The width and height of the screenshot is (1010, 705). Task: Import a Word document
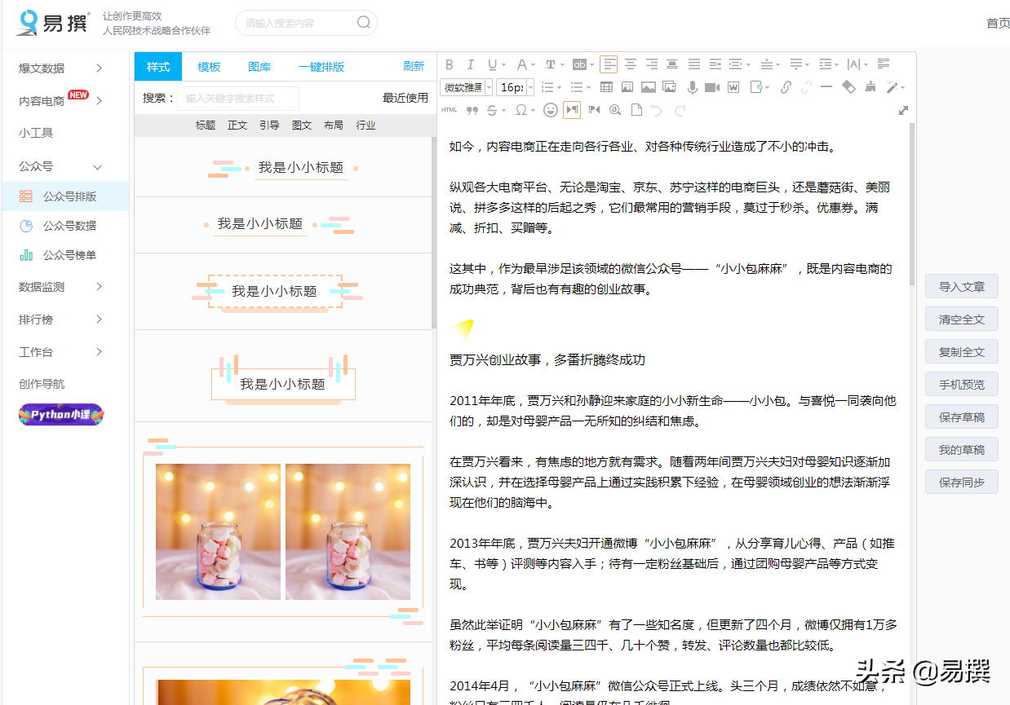[x=733, y=87]
